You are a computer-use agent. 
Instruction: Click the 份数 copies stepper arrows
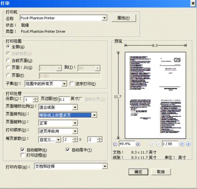click(35, 99)
